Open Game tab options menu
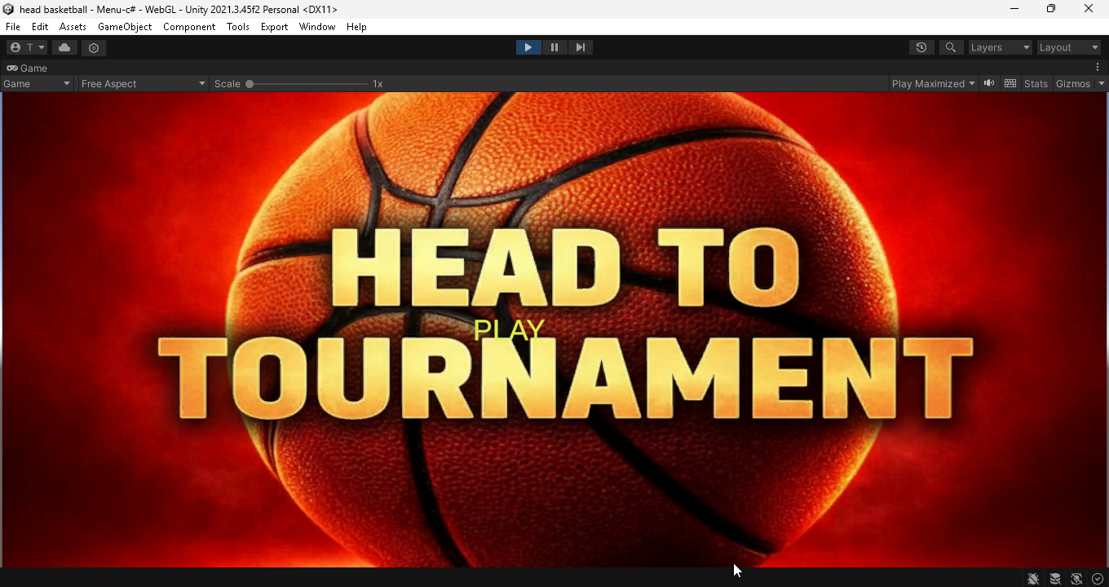The width and height of the screenshot is (1109, 587). 1098,68
